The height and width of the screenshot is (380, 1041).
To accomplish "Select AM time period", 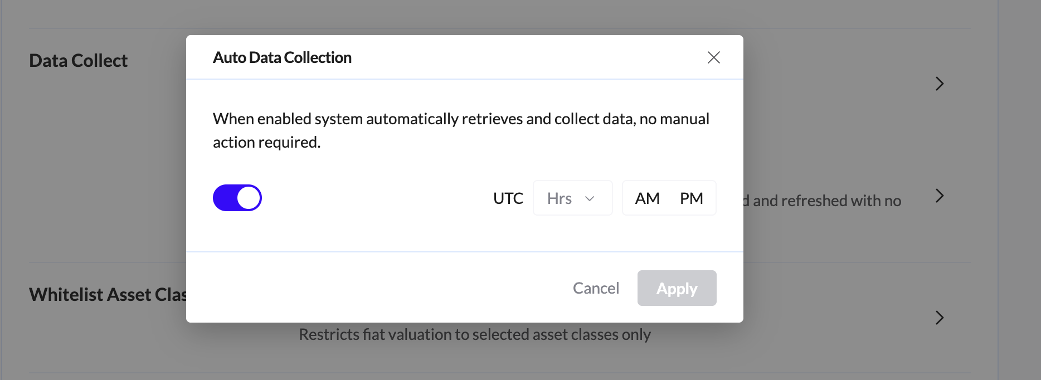I will coord(647,198).
